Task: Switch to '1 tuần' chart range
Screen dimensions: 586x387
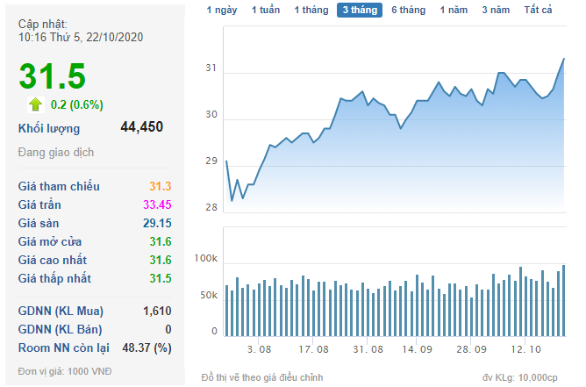Action: [x=266, y=11]
